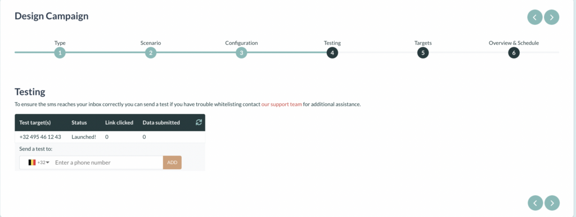Select step 3 Configuration circle
This screenshot has height=217, width=576.
point(241,53)
